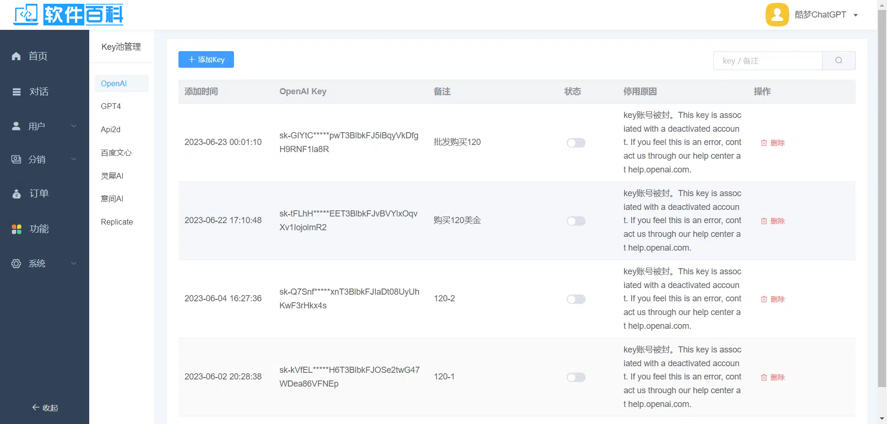The image size is (887, 424).
Task: Delete the key noted 批发购买120
Action: click(x=773, y=143)
